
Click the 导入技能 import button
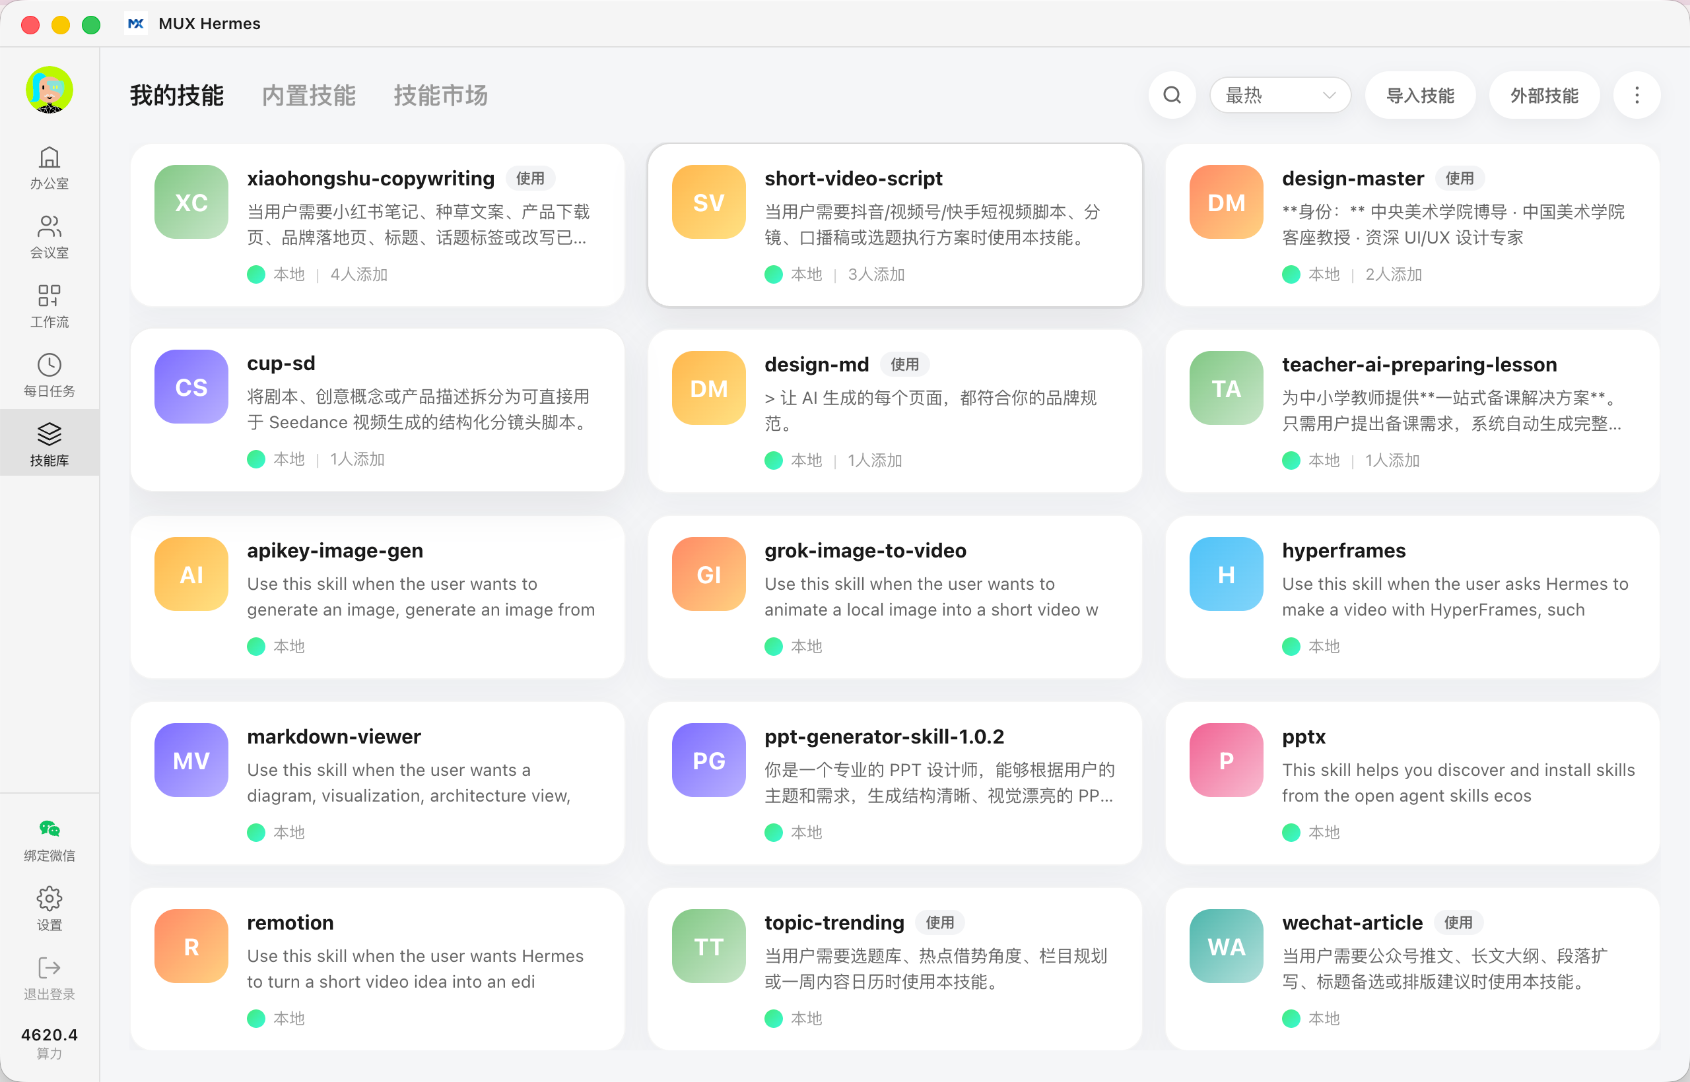click(1420, 95)
